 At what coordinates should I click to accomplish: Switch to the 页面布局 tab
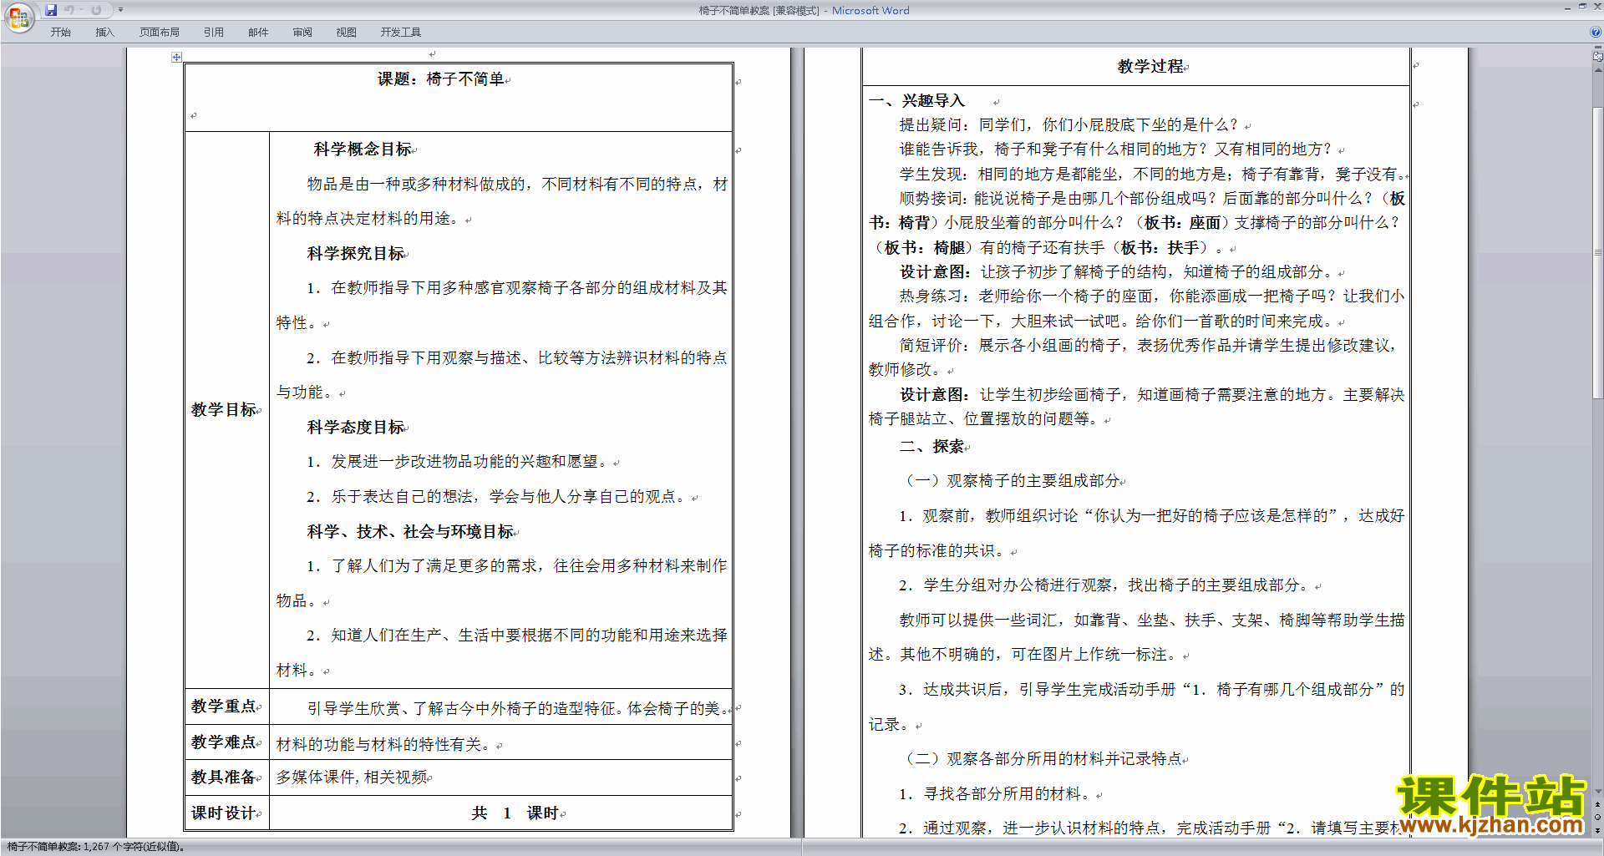tap(160, 33)
